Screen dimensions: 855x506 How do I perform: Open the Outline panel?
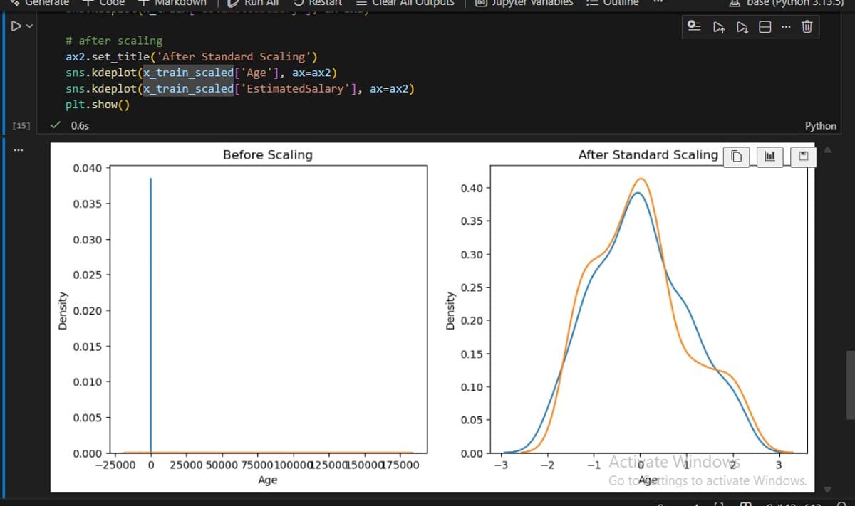618,3
